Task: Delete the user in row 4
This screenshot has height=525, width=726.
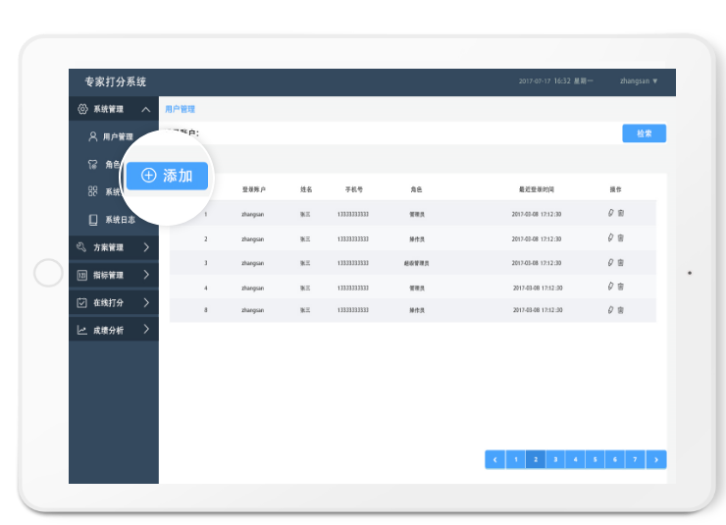Action: [x=621, y=287]
